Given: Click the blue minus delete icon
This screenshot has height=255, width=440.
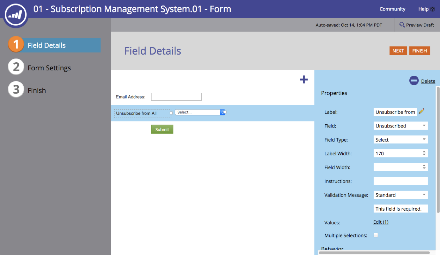Looking at the screenshot, I should (x=414, y=81).
